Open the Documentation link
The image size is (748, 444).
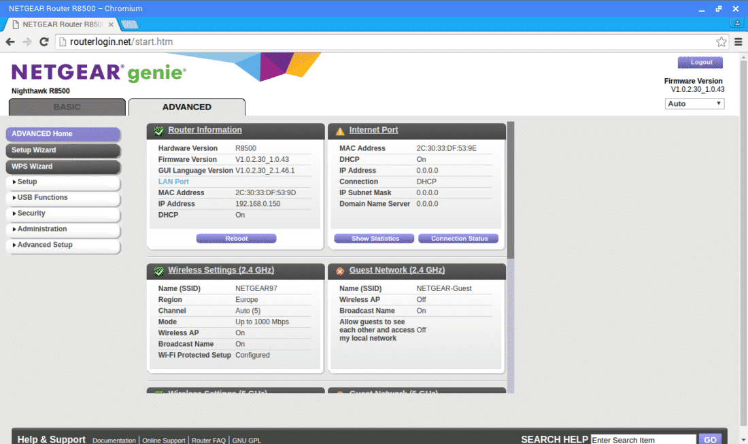click(114, 440)
